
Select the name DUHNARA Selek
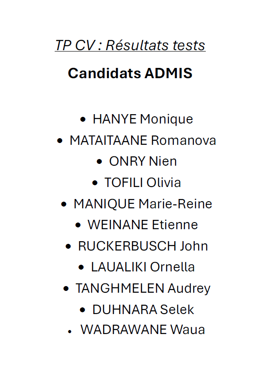point(143,310)
